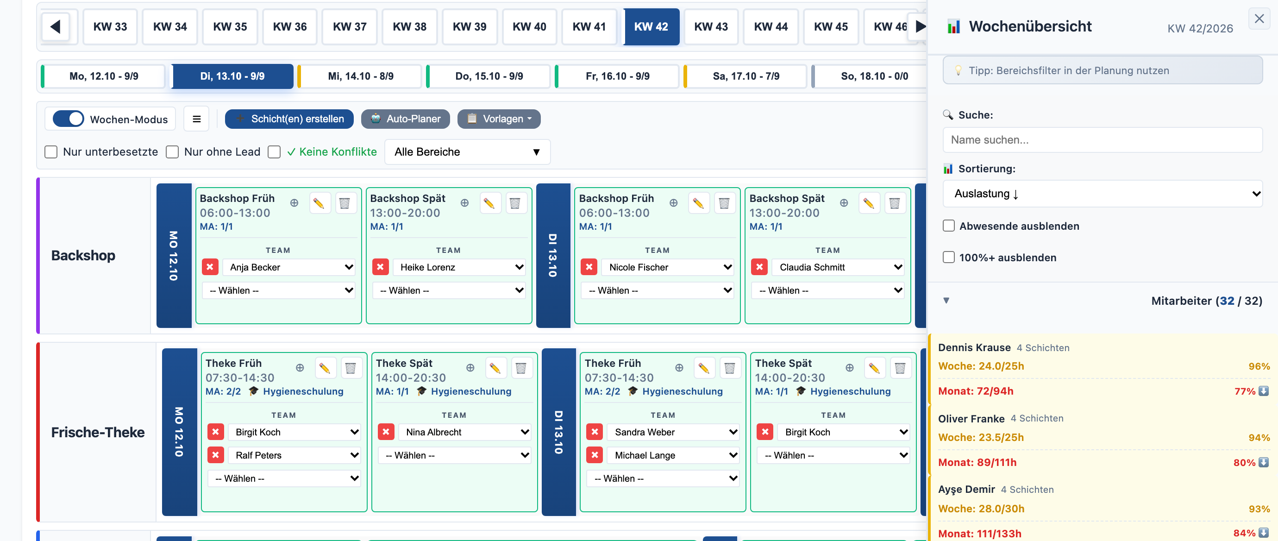Go to previous weeks with left arrow
Viewport: 1278px width, 541px height.
[56, 27]
